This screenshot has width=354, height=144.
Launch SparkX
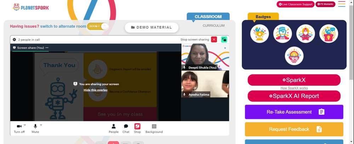coord(294,80)
